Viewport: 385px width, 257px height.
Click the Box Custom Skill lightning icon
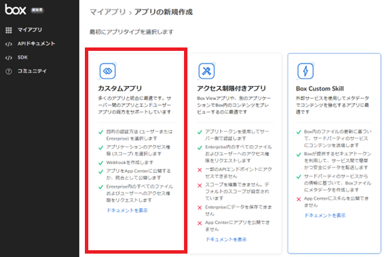(x=306, y=71)
